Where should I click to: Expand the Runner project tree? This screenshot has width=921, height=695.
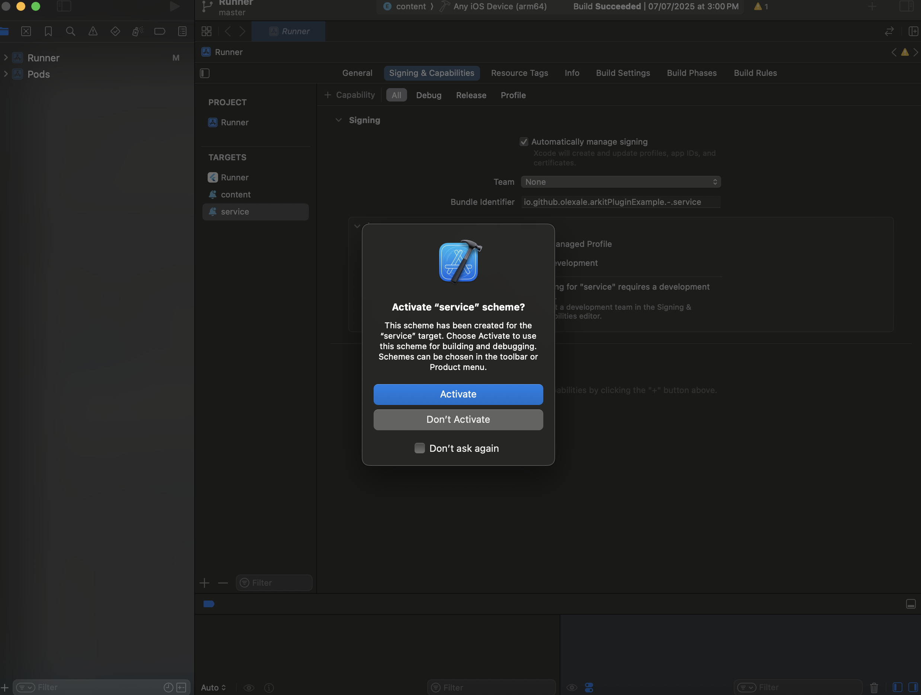pyautogui.click(x=6, y=57)
